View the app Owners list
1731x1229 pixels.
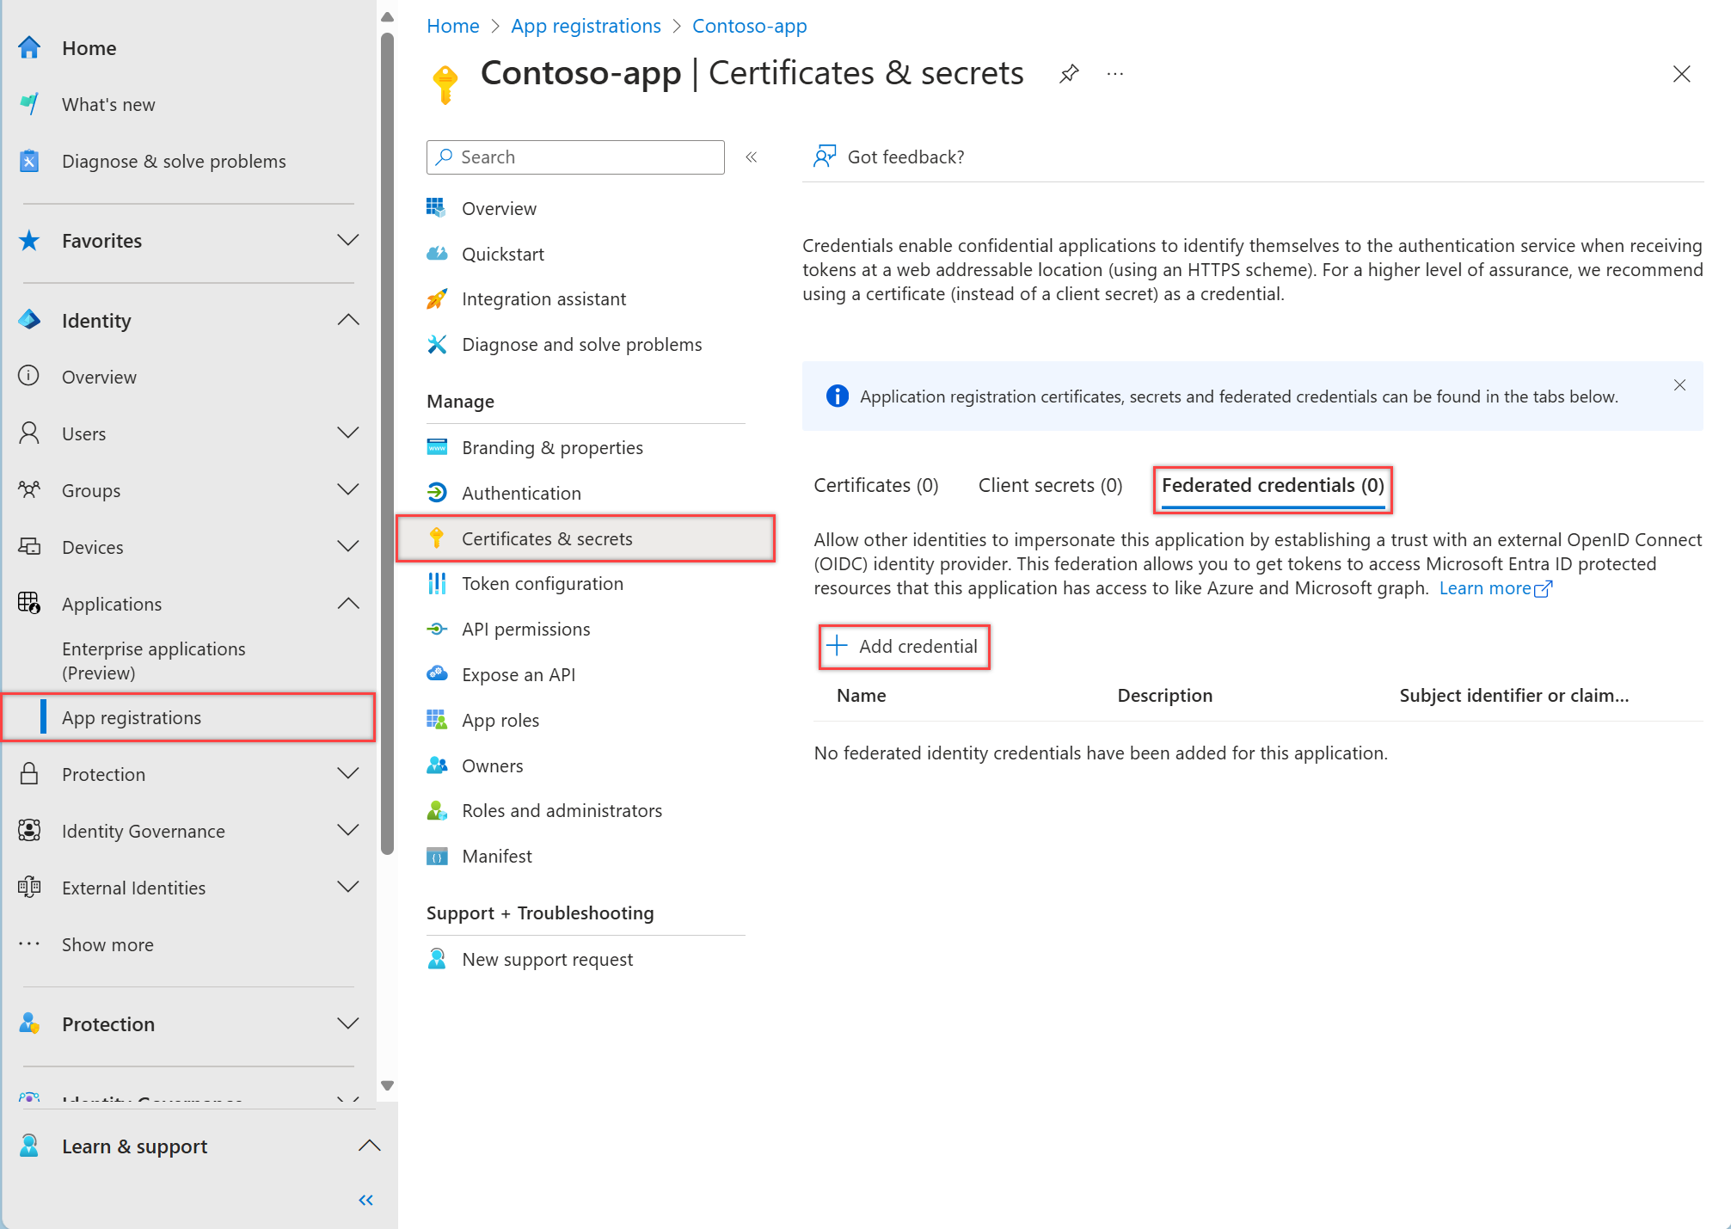pos(492,765)
